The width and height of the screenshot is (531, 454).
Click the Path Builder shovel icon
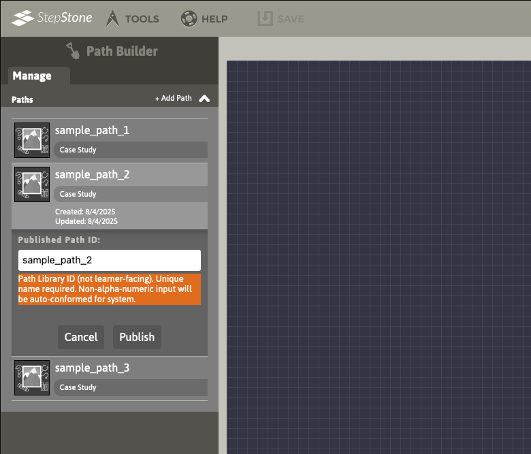point(72,51)
